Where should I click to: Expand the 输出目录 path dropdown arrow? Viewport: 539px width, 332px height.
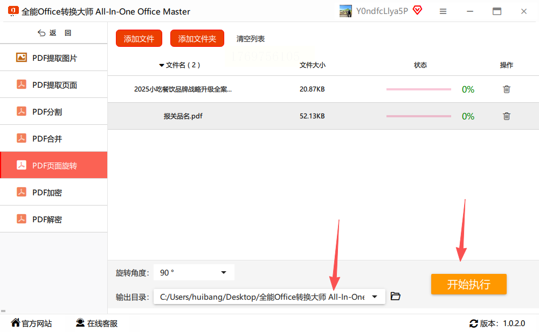pos(375,296)
